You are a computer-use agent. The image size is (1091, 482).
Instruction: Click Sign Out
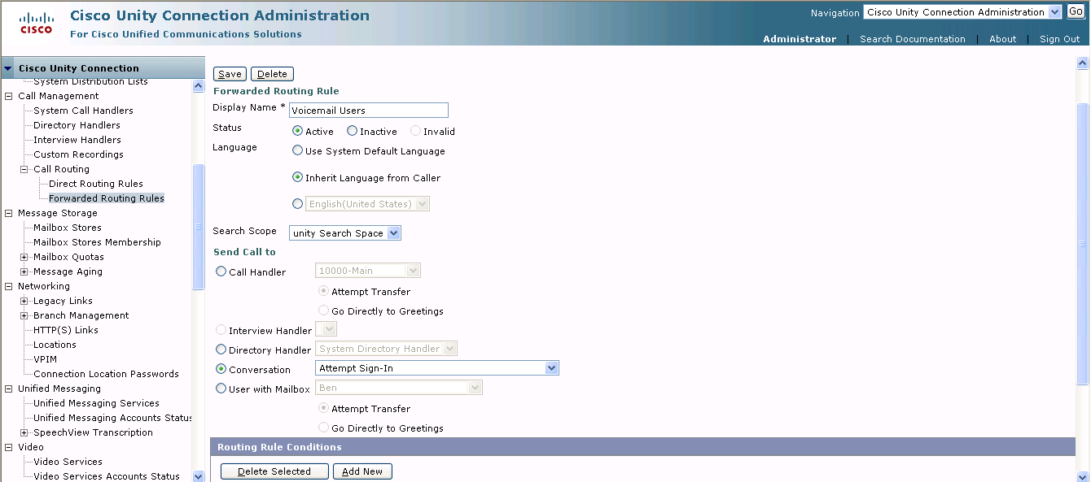coord(1060,39)
